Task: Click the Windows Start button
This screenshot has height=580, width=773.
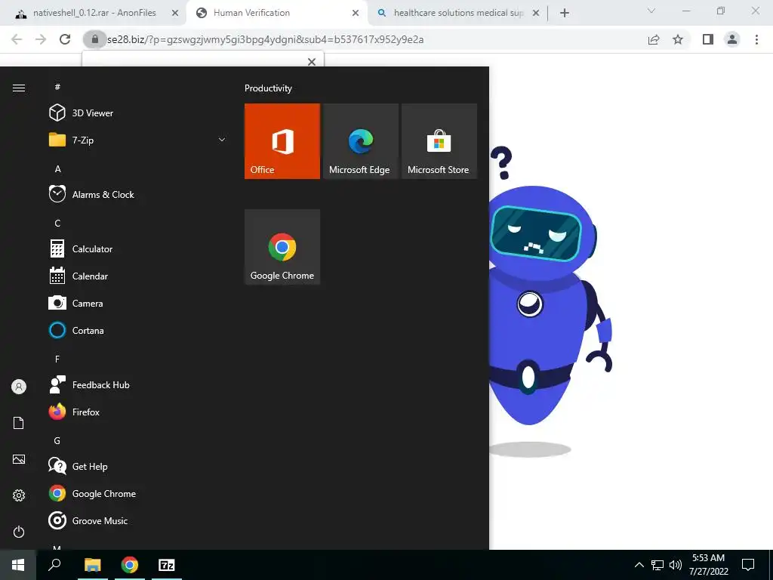Action: [x=18, y=565]
